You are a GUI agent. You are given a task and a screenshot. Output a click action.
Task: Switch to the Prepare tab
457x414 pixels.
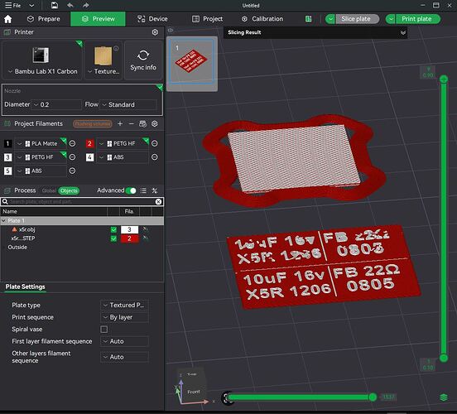point(43,19)
